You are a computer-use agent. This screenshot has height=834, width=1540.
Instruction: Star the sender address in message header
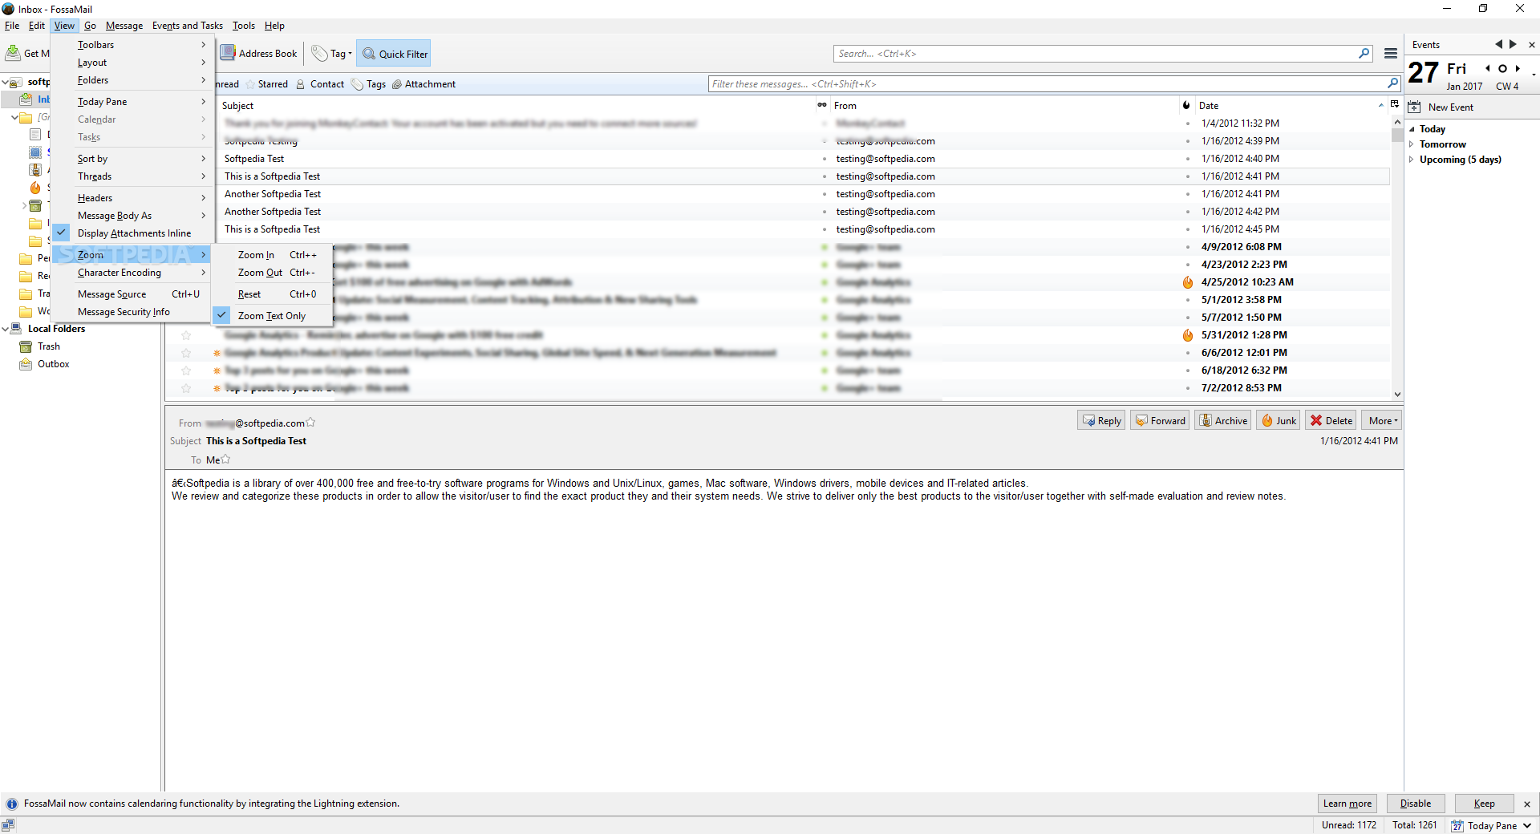(x=310, y=423)
